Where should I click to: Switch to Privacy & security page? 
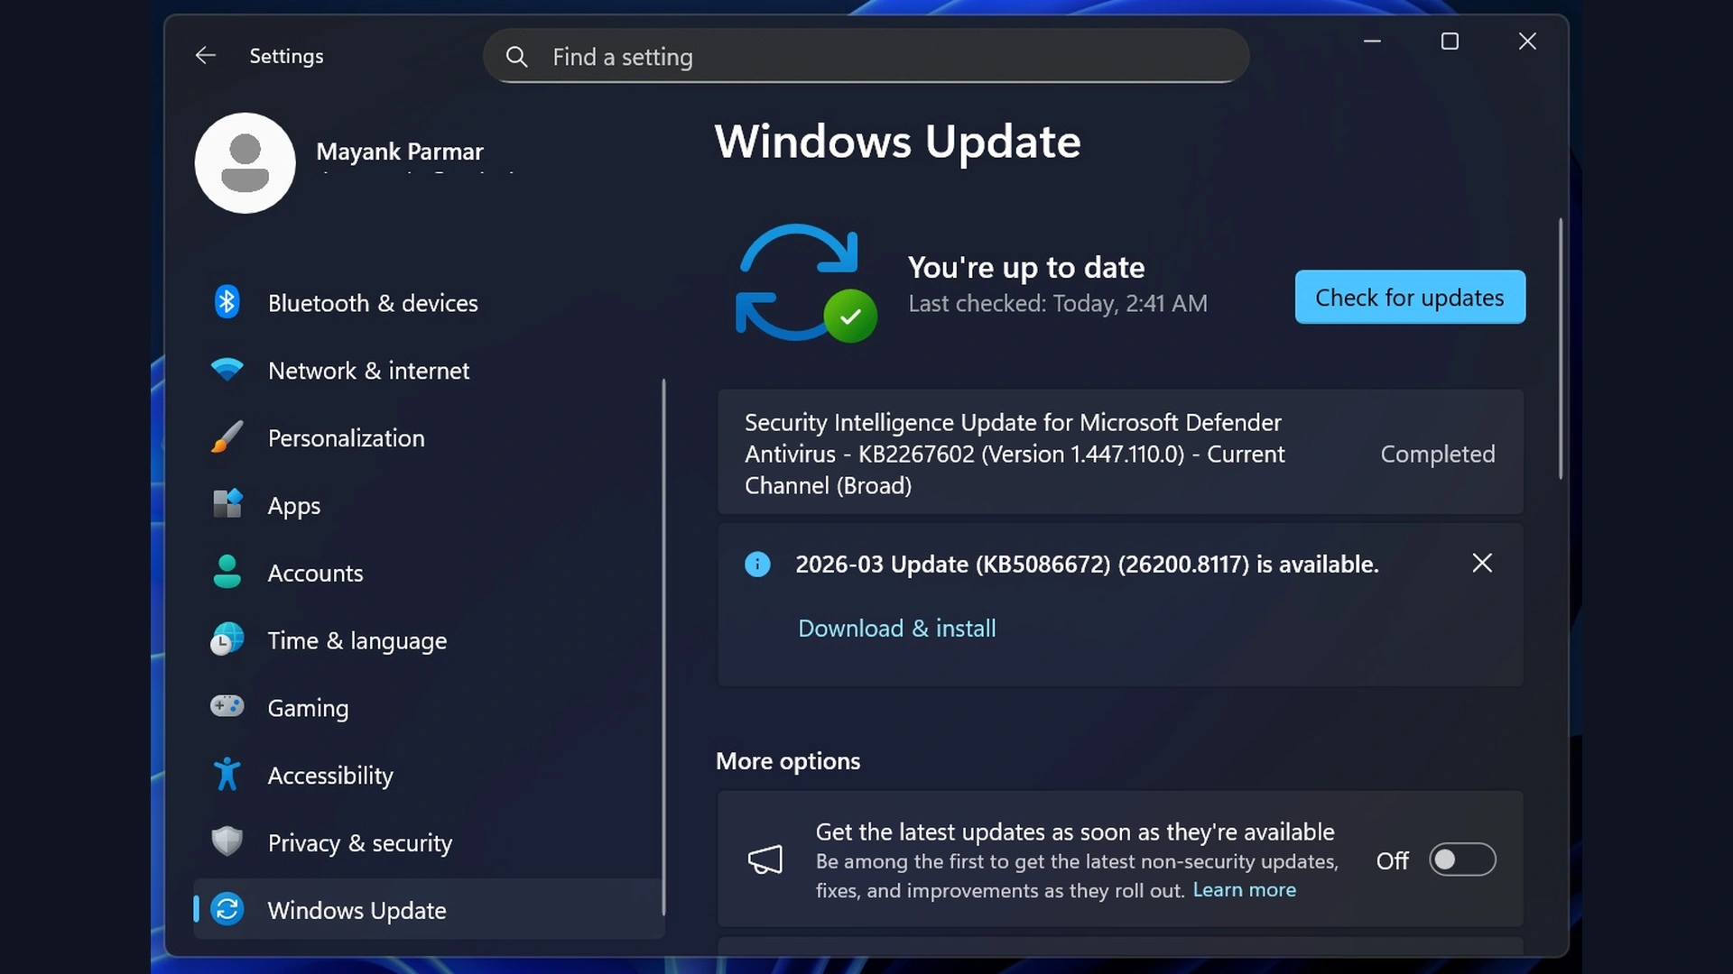click(x=359, y=842)
